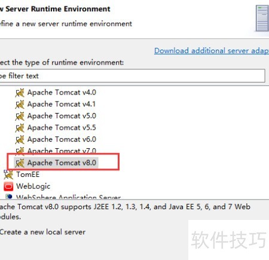Viewport: 269px width, 260px height.
Task: Click the Tomcat v4.0 cat icon
Action: pos(20,93)
